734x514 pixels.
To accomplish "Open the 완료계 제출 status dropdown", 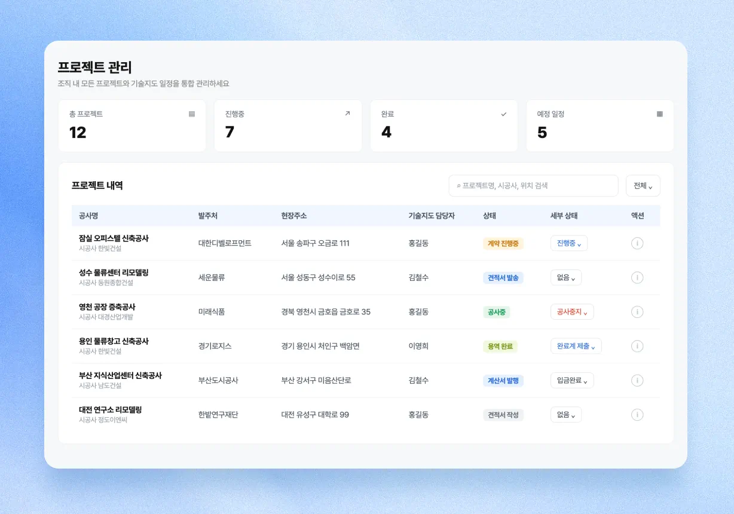I will click(576, 346).
